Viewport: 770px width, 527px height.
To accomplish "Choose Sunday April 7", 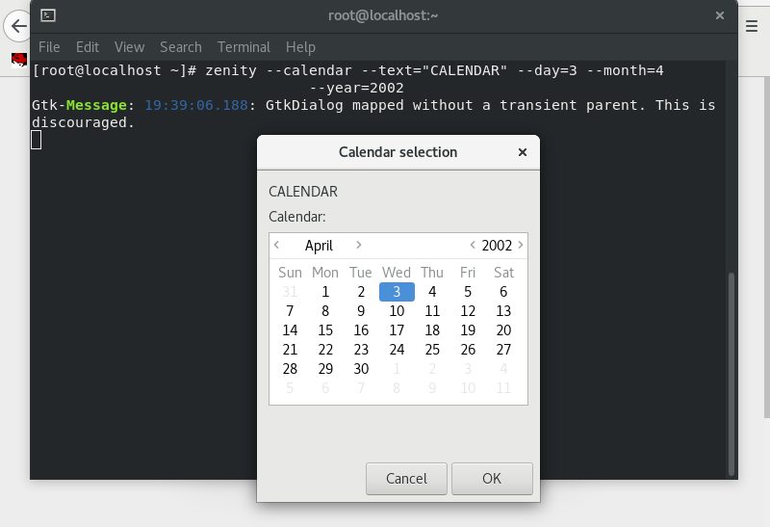I will coord(290,310).
